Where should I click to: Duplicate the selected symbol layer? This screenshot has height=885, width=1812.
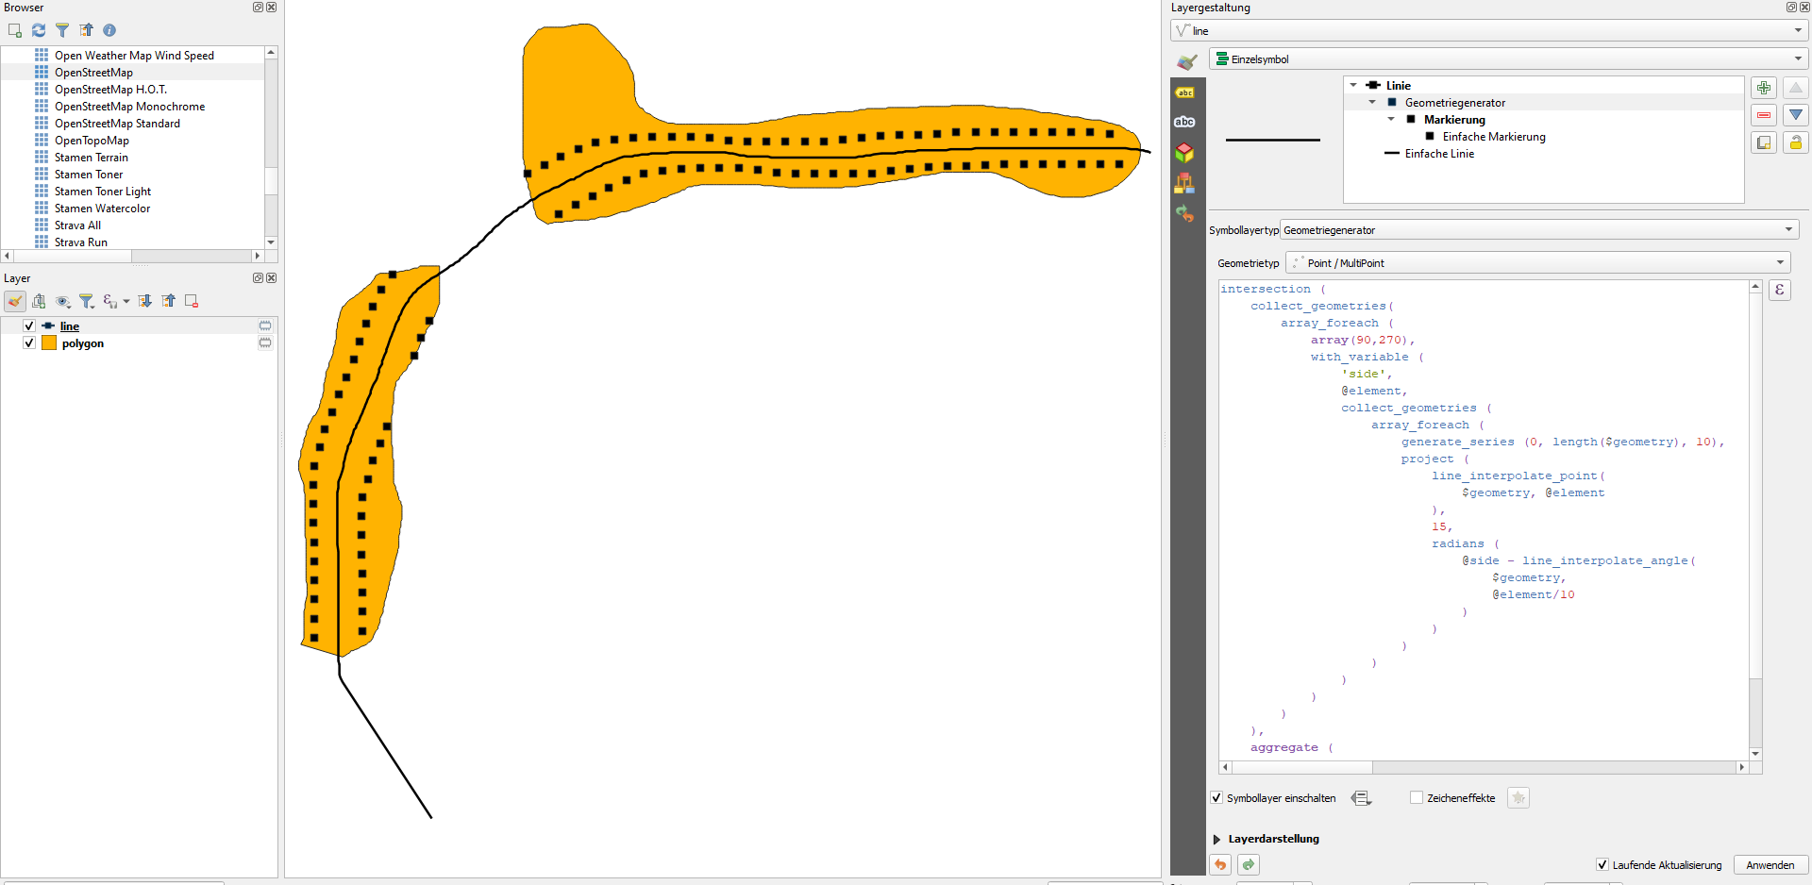[1764, 142]
